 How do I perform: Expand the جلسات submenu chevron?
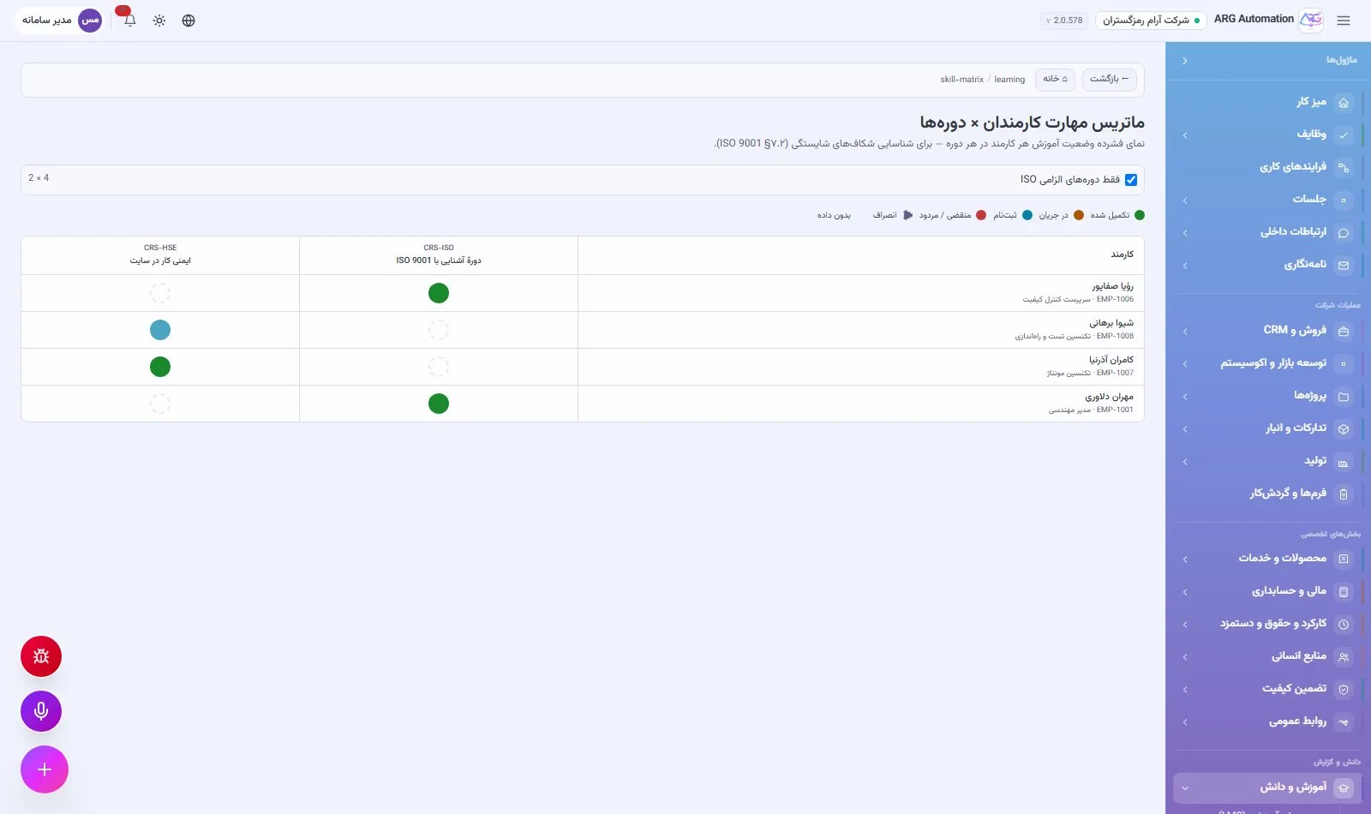point(1185,201)
